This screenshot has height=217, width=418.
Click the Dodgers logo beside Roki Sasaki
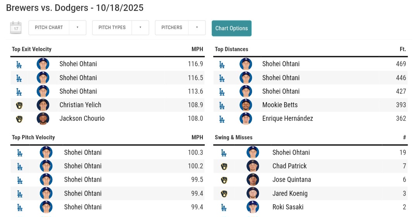pos(224,207)
